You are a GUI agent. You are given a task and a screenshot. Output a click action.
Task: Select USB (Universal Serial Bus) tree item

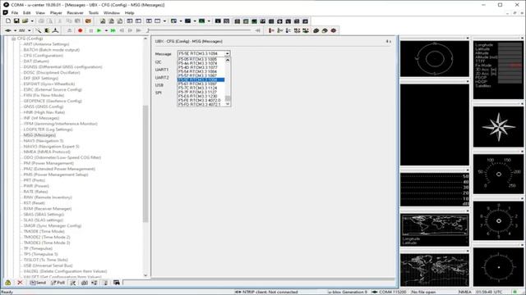pyautogui.click(x=48, y=265)
